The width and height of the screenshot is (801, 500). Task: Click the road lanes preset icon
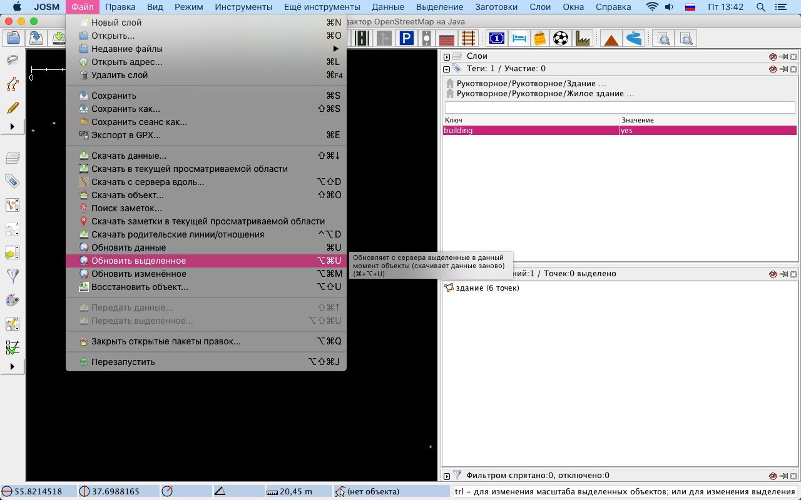click(x=362, y=39)
